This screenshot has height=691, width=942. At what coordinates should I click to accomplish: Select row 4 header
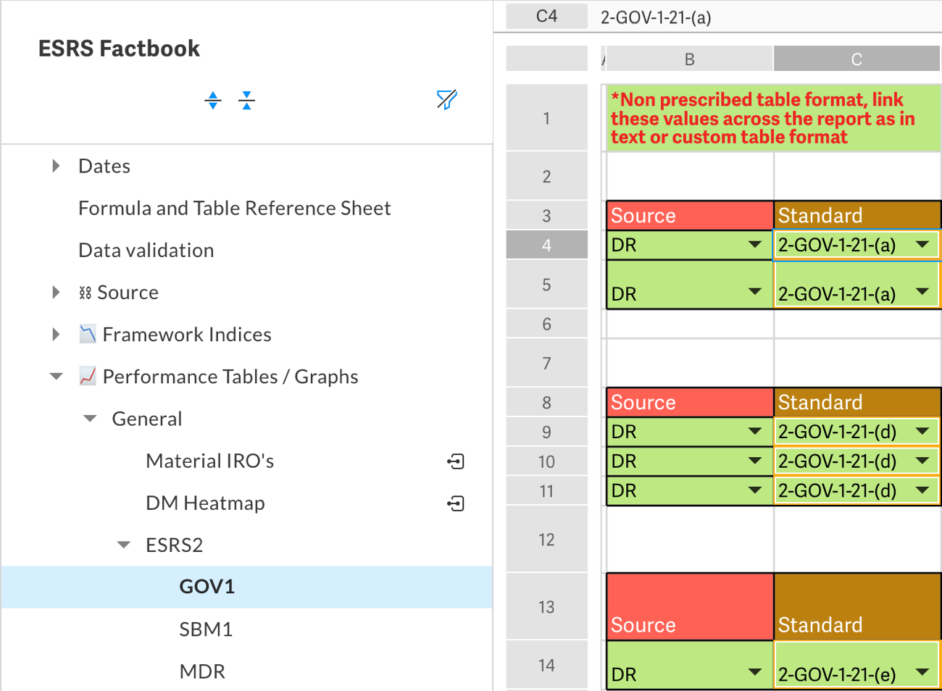click(546, 246)
